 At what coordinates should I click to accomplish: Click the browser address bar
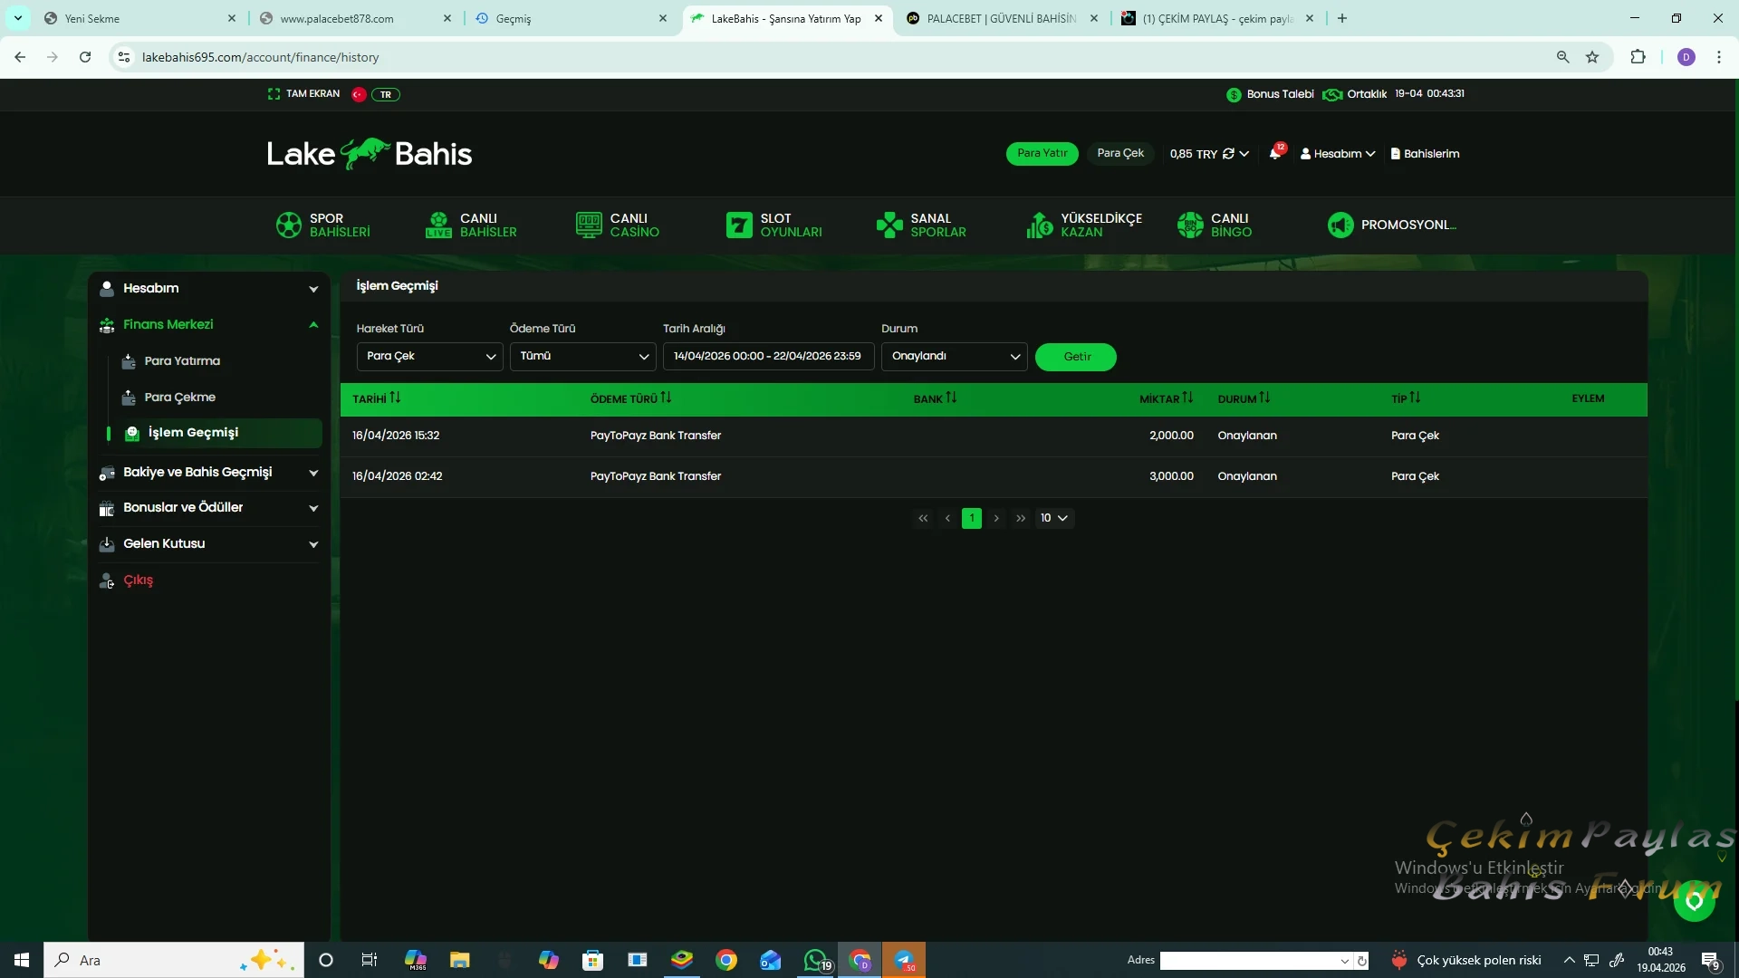coord(842,57)
